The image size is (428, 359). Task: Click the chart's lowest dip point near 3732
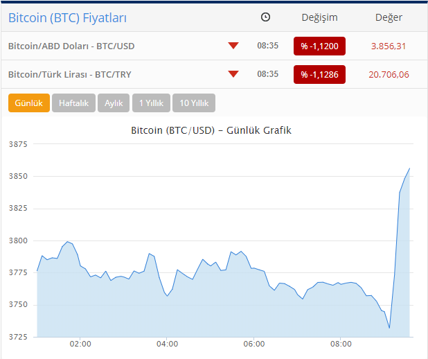tap(389, 328)
